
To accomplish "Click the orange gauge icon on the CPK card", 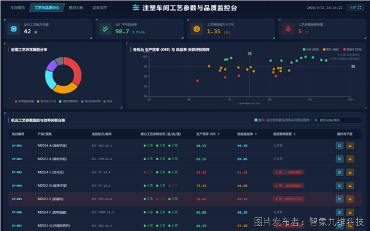I will [197, 29].
